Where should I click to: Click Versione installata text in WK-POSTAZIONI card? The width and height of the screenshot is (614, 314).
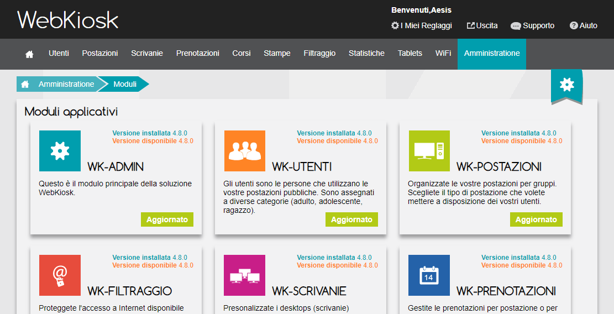[519, 133]
